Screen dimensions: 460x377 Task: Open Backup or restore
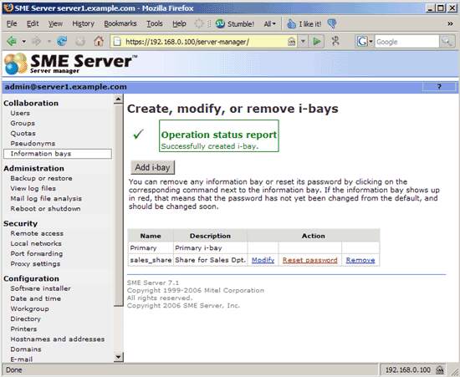41,178
